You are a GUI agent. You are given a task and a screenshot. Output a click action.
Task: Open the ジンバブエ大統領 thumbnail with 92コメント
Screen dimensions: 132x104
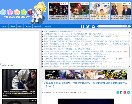click(121, 11)
